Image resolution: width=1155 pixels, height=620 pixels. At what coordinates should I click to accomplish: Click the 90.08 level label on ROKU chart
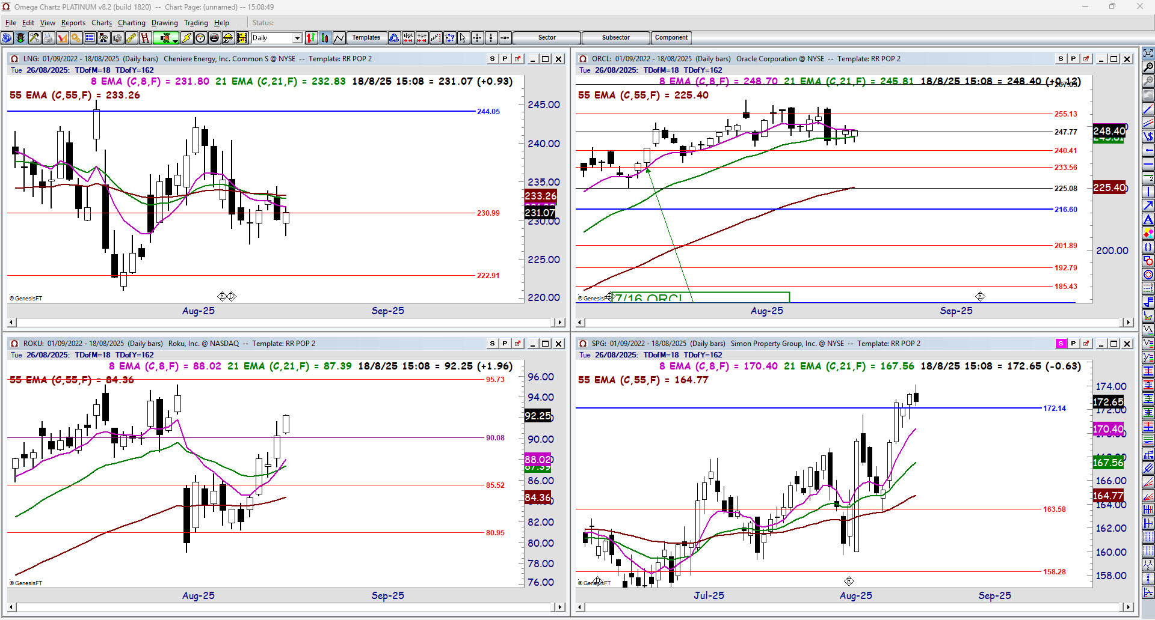click(496, 438)
